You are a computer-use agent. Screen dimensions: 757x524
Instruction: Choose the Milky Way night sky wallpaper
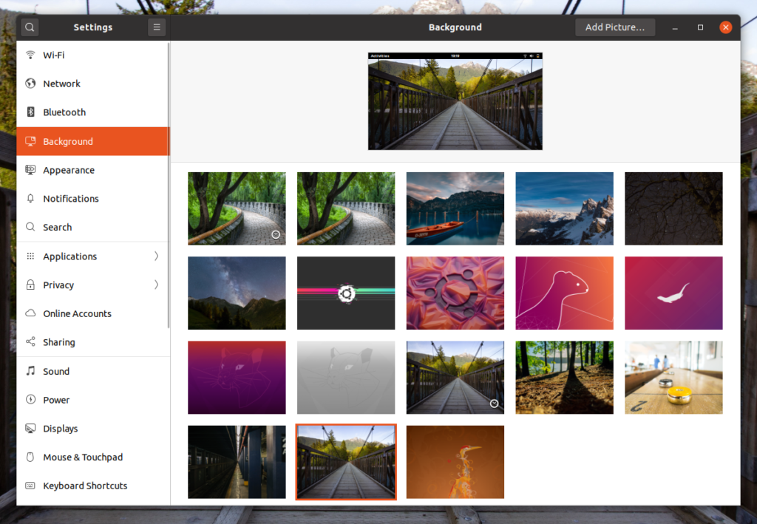click(x=237, y=293)
